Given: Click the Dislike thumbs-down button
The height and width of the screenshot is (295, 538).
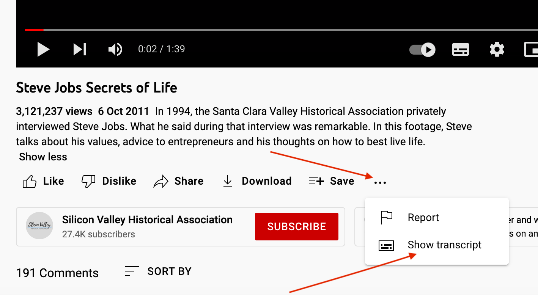Looking at the screenshot, I should click(x=109, y=181).
